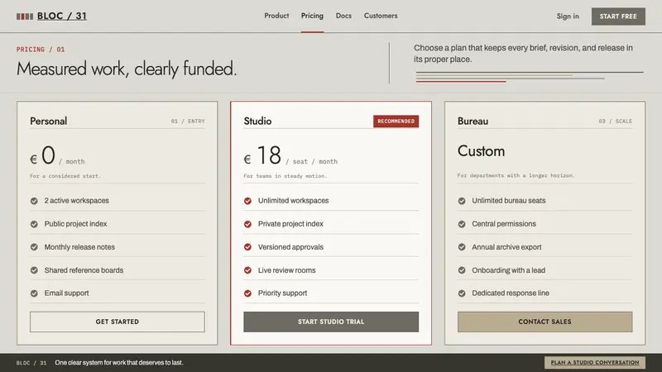
Task: Click check icon beside Dedicated response line
Action: [x=462, y=293]
